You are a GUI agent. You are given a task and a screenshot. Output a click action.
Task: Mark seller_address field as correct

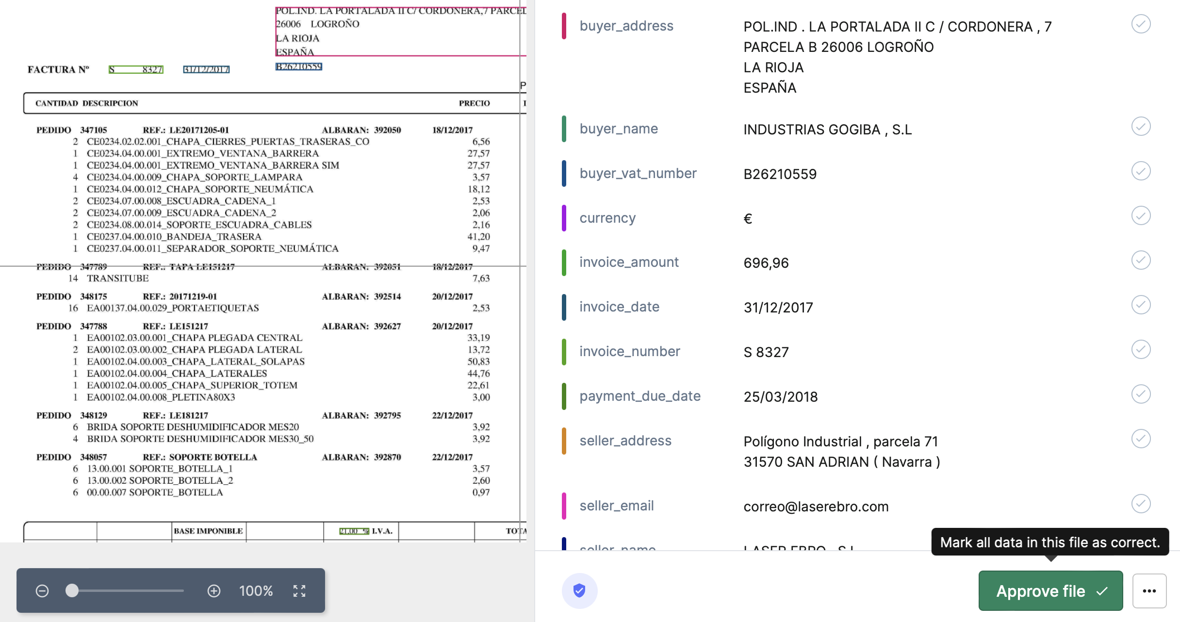click(1141, 439)
